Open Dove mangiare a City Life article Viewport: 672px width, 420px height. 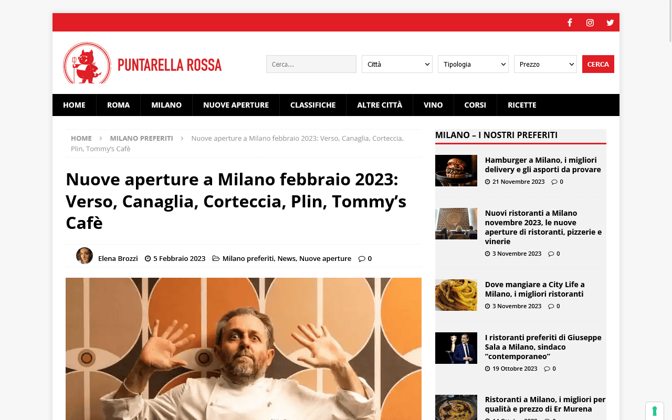click(534, 289)
